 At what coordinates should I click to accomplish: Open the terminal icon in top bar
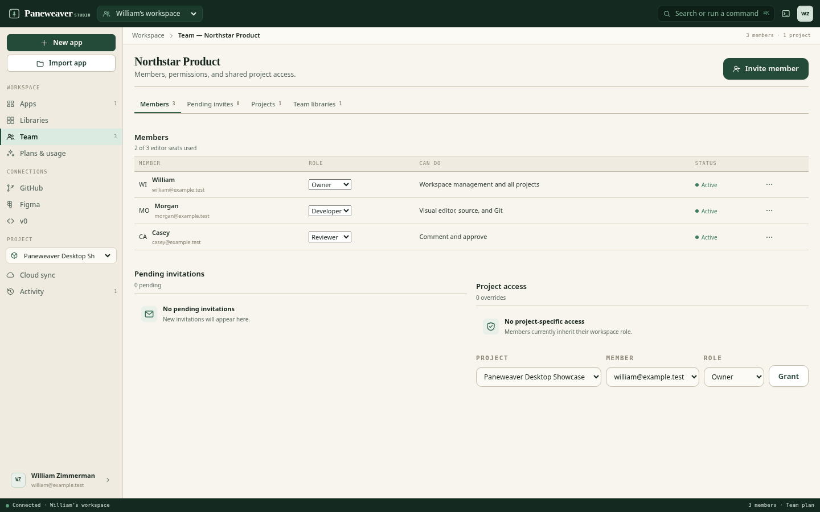tap(786, 14)
